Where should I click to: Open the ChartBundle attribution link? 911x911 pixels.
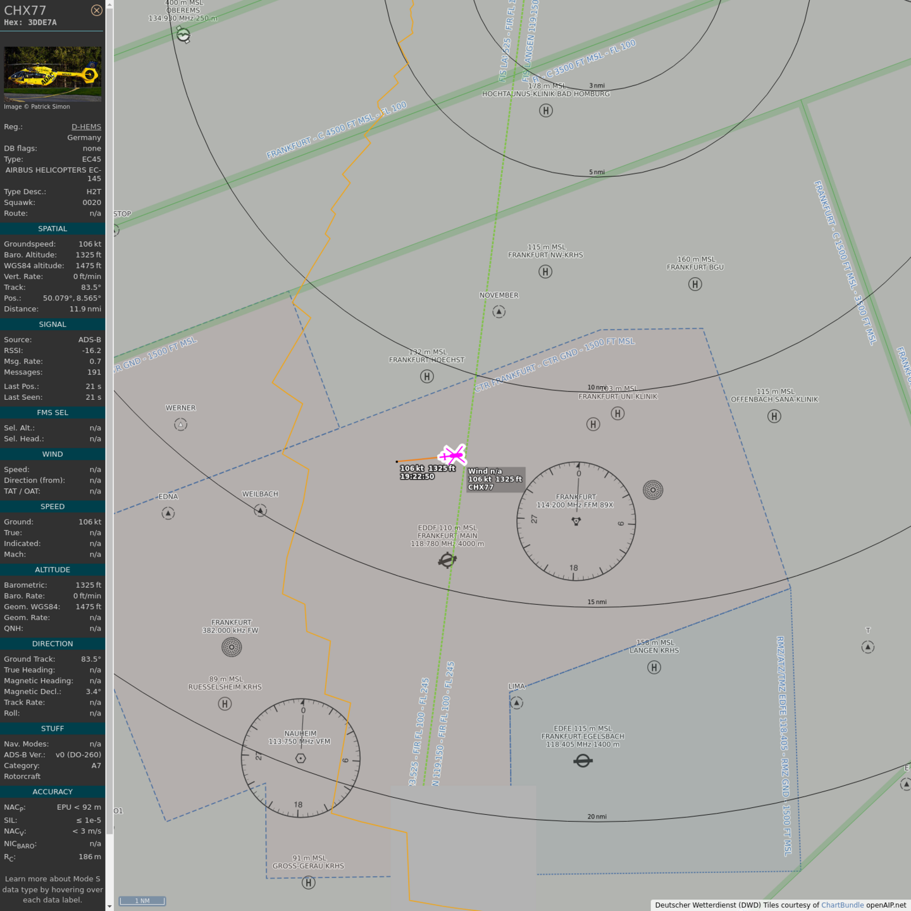point(842,905)
